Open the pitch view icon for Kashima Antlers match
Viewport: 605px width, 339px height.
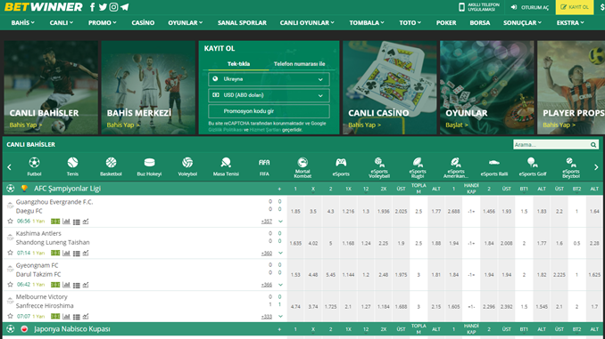point(55,253)
